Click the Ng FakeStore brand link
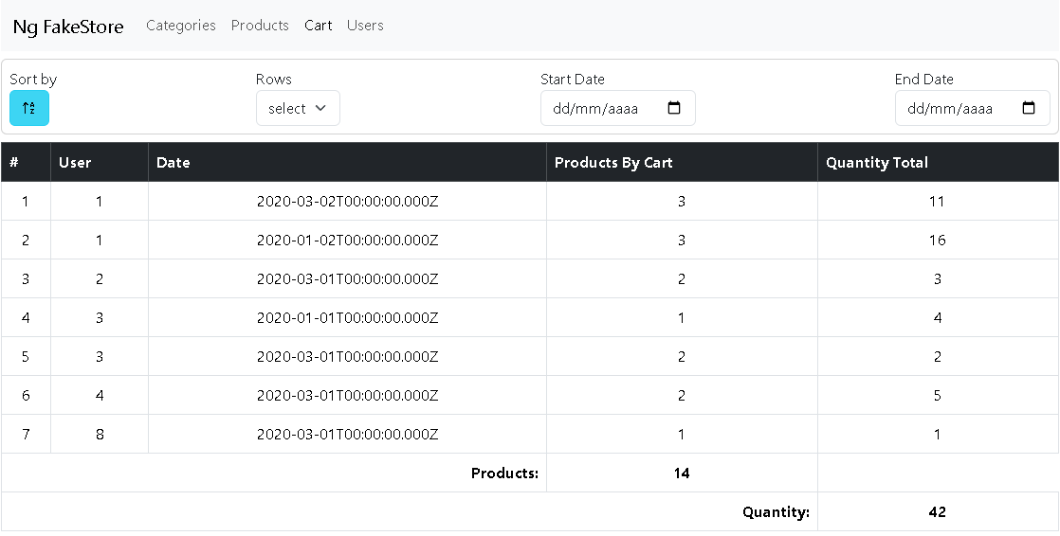The image size is (1060, 536). [x=68, y=27]
